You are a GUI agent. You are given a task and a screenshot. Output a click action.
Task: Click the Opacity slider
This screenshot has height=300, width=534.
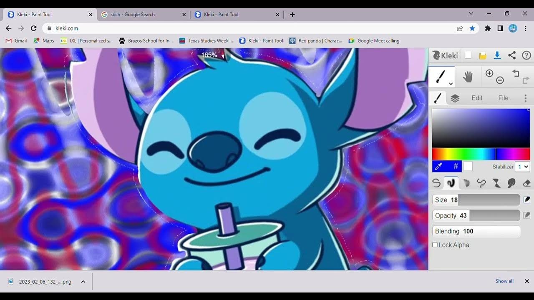476,215
